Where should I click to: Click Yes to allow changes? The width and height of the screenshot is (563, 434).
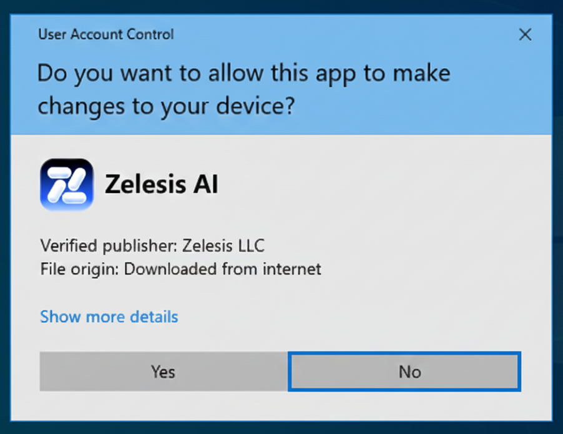pyautogui.click(x=163, y=372)
